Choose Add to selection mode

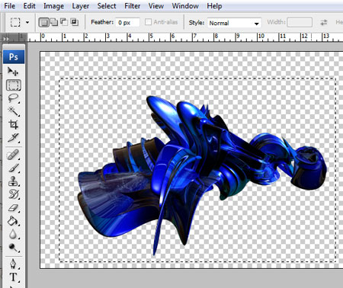[53, 22]
